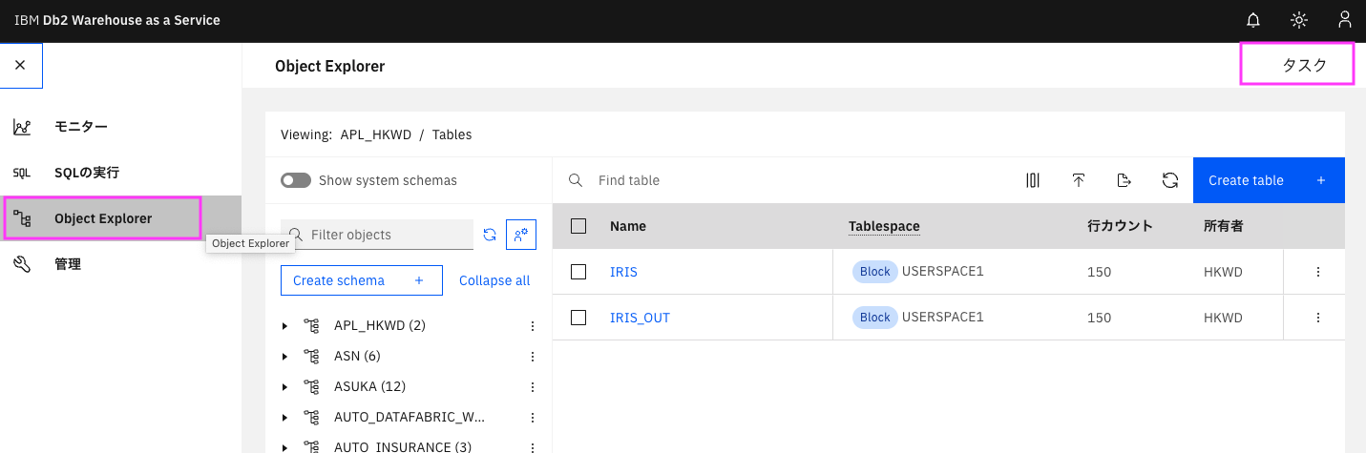Open the user profile icon
This screenshot has width=1366, height=453.
1344,20
